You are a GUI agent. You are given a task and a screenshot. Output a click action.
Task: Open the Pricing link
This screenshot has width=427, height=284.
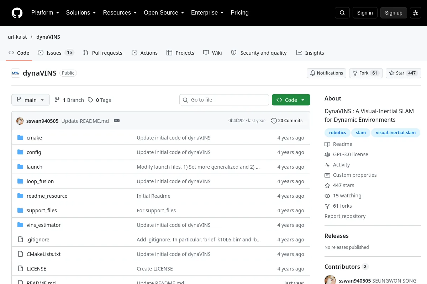tap(239, 13)
